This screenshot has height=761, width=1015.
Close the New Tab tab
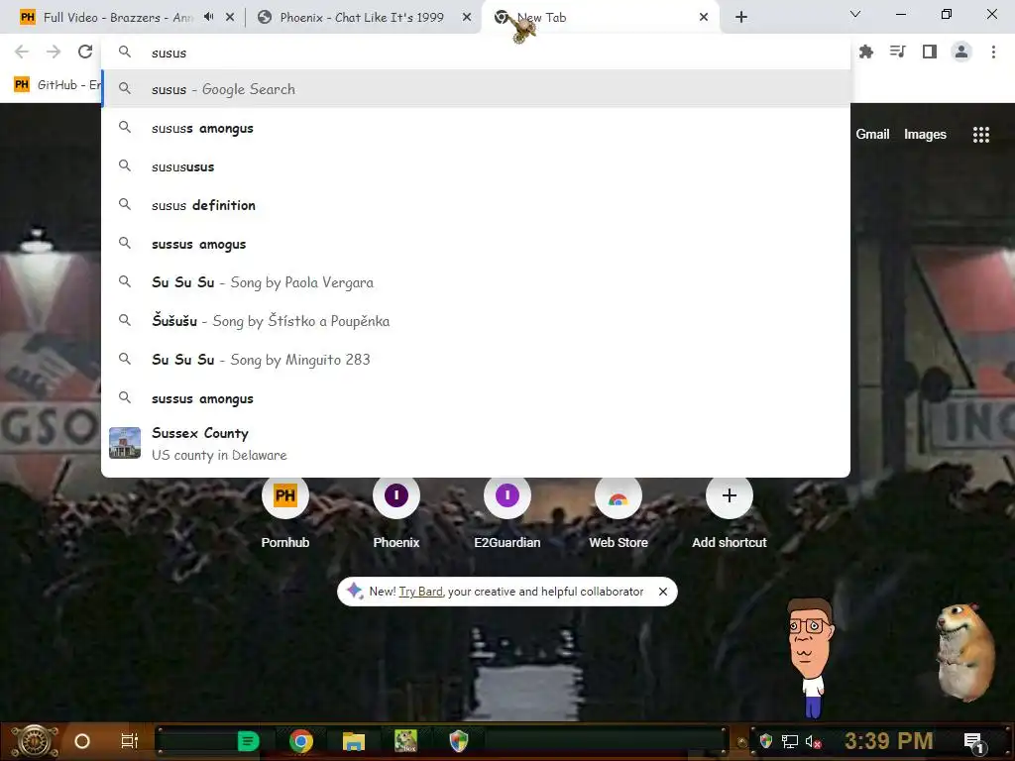704,18
